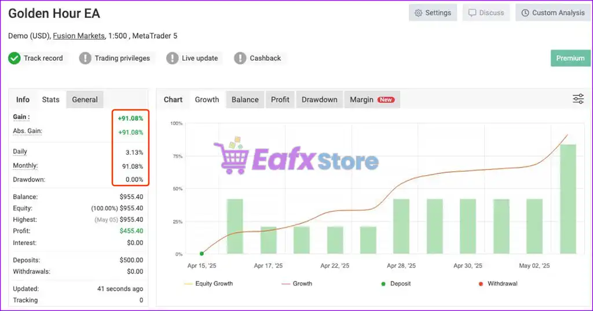Screen dimensions: 593x311
Task: Click the Cashback label
Action: point(265,58)
